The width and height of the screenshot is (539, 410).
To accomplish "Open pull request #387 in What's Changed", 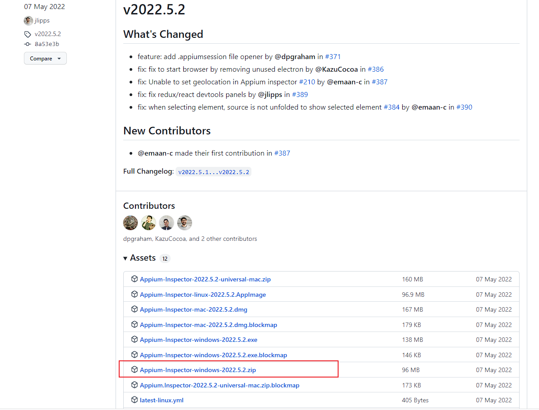I will 380,82.
